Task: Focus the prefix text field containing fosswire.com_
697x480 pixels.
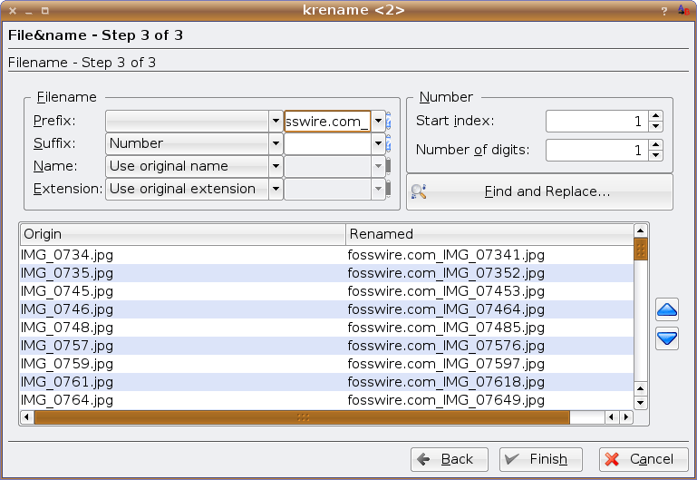Action: click(x=327, y=121)
